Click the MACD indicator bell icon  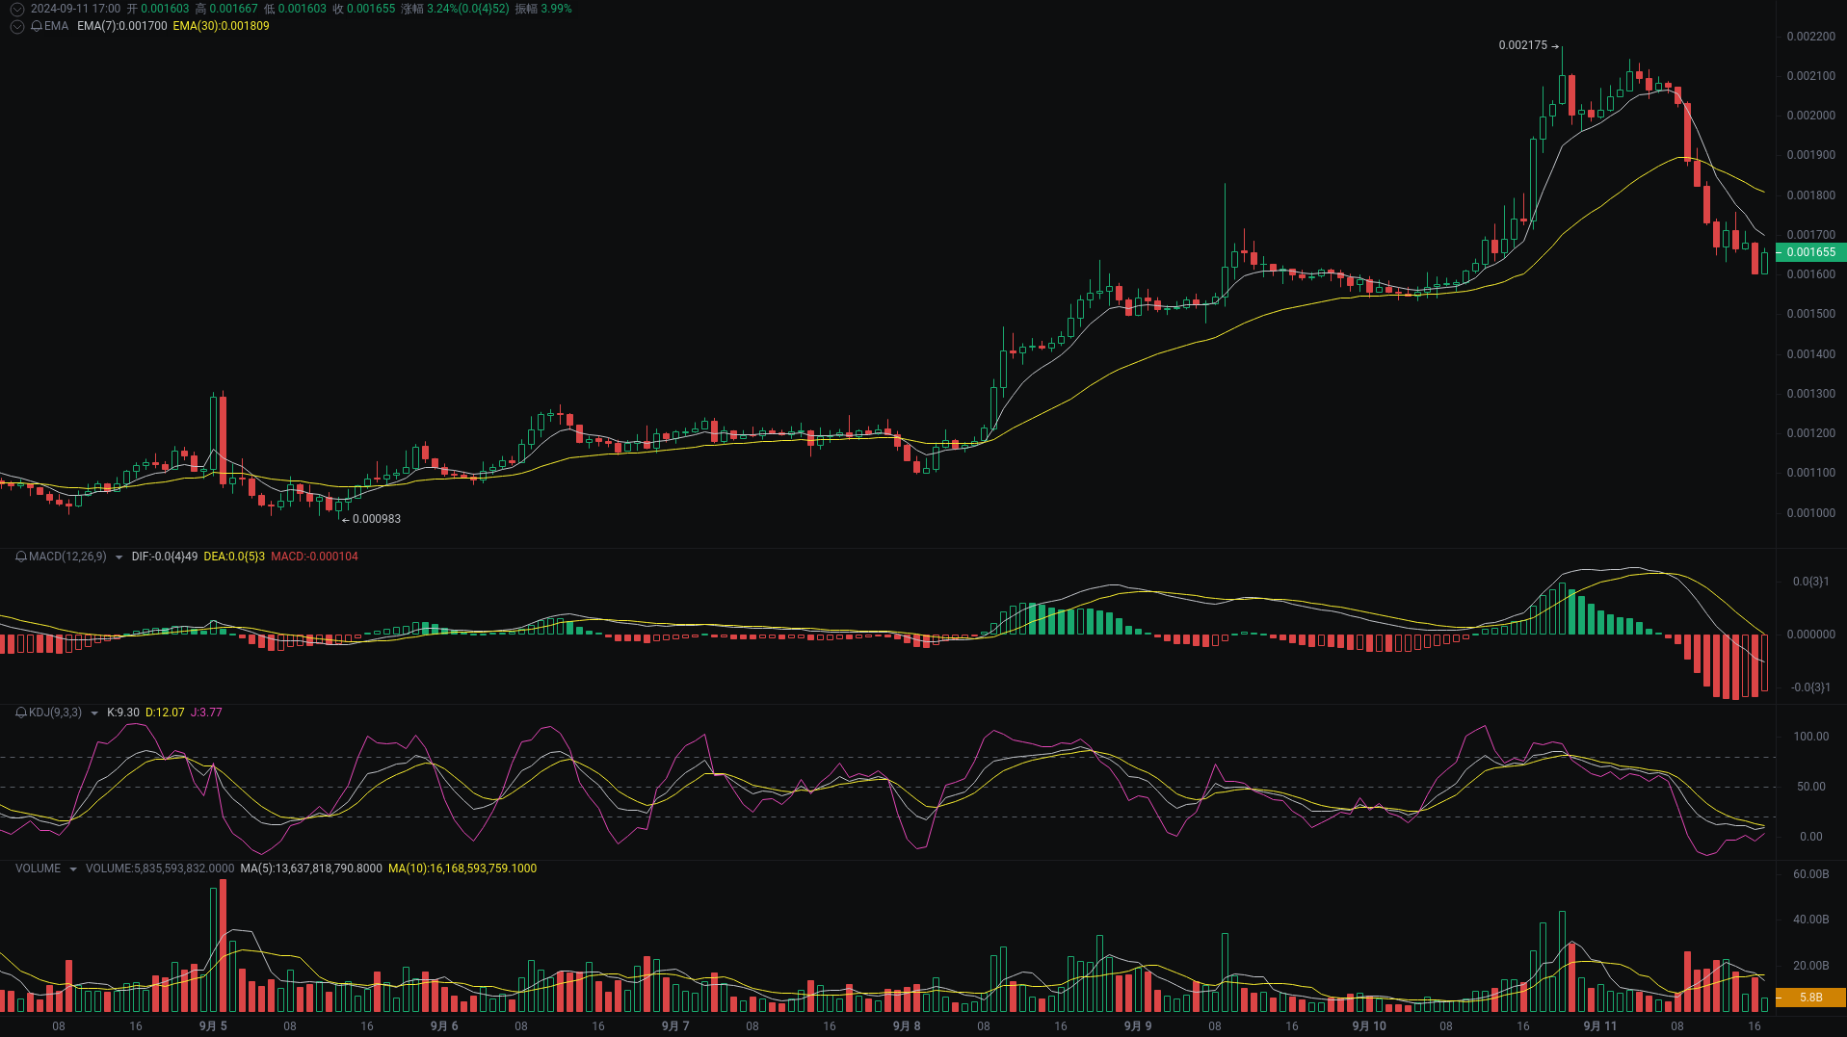pos(21,557)
